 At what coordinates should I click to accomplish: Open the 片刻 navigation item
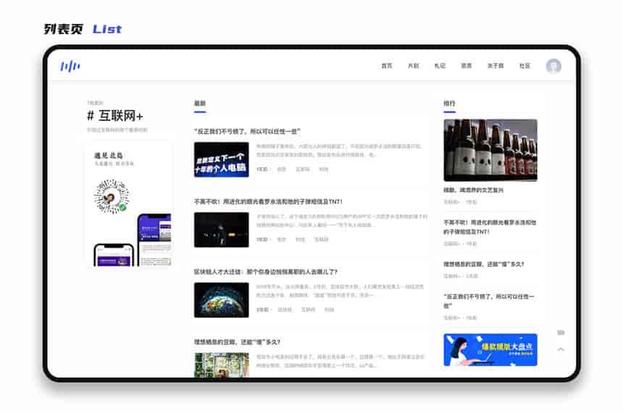(413, 66)
